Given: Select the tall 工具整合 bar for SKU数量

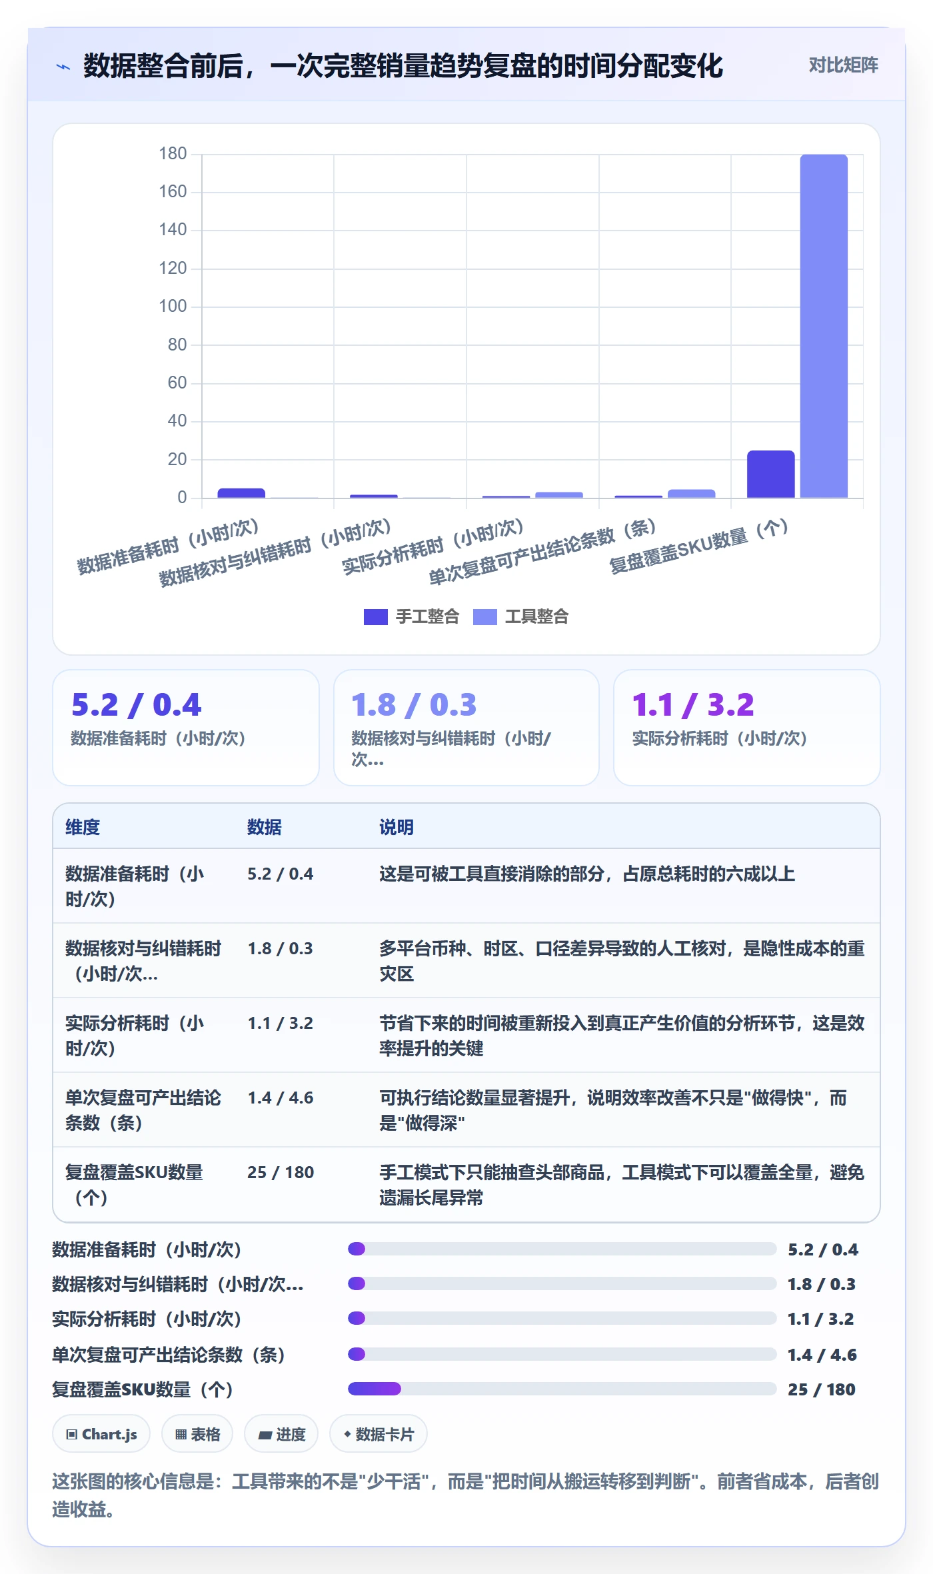Looking at the screenshot, I should coord(824,326).
